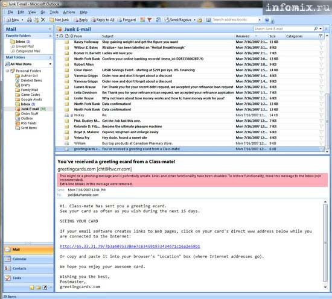Toggle flag on Kasey Holloway message
The width and height of the screenshot is (332, 299).
[x=321, y=42]
